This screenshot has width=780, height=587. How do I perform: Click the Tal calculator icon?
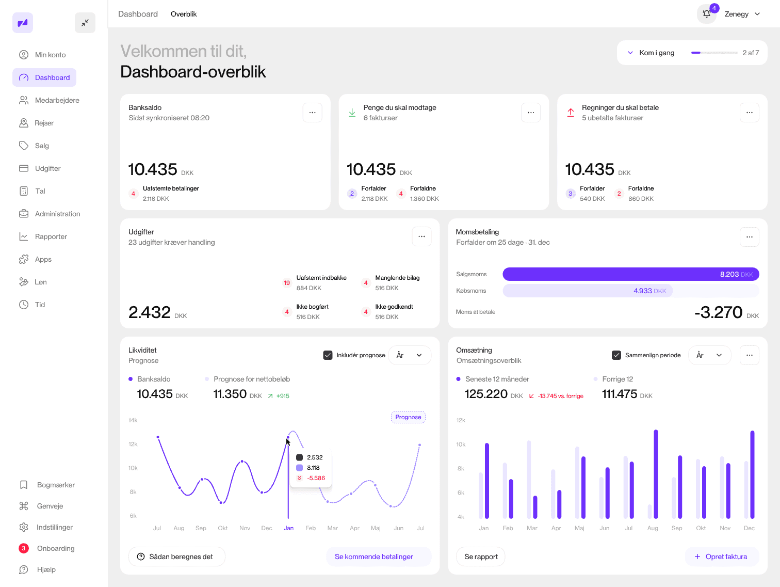(24, 191)
